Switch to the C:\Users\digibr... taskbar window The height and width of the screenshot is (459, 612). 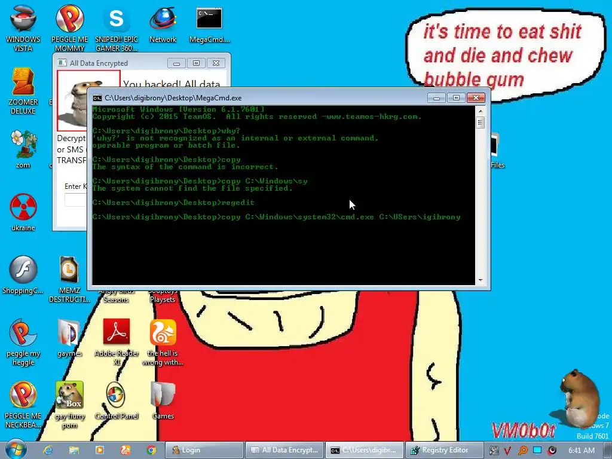tap(366, 450)
